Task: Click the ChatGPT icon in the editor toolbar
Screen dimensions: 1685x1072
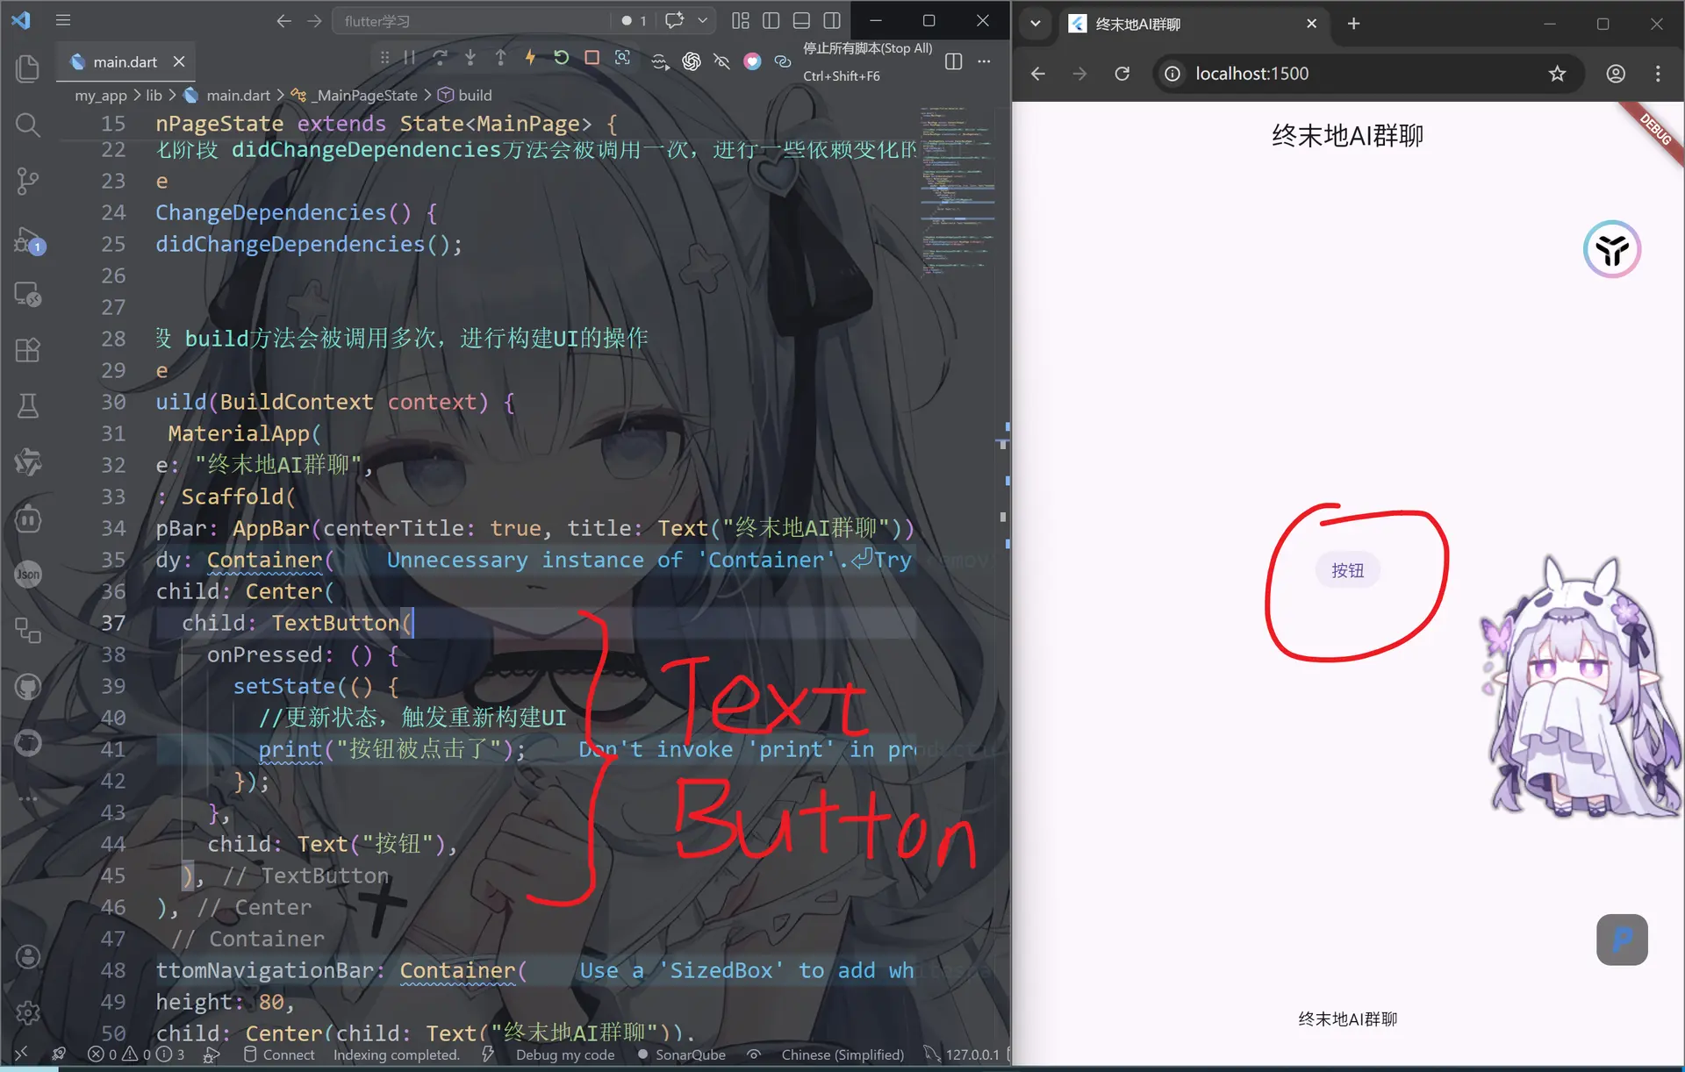Action: [x=692, y=61]
